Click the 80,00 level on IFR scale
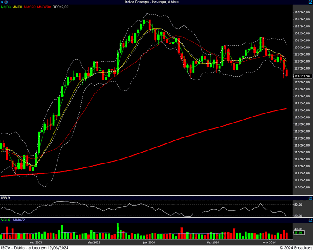Screen dimensions: 313x250 (298, 204)
